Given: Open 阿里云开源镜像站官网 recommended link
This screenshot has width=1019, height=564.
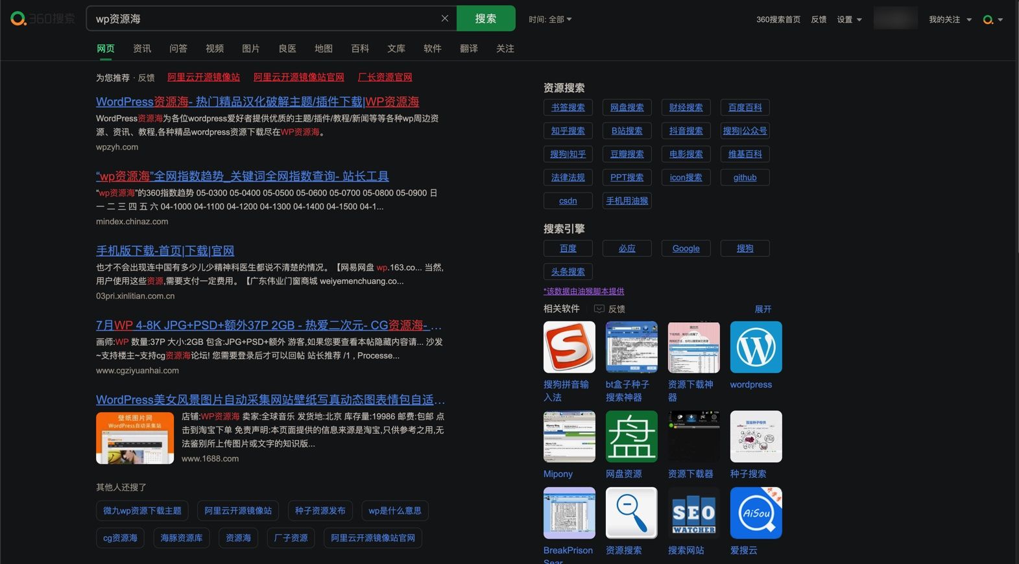Looking at the screenshot, I should [299, 77].
